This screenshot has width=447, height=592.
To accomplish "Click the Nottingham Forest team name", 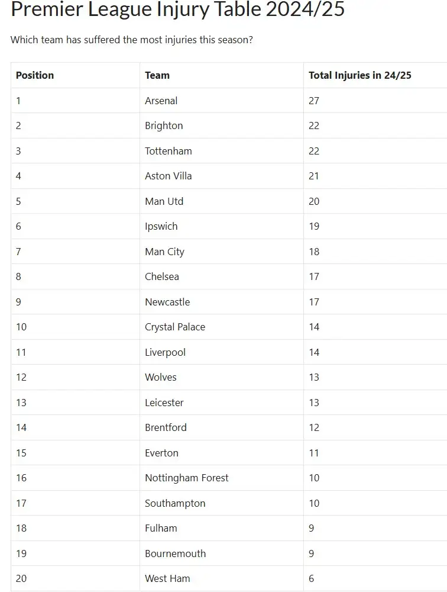I will (187, 478).
